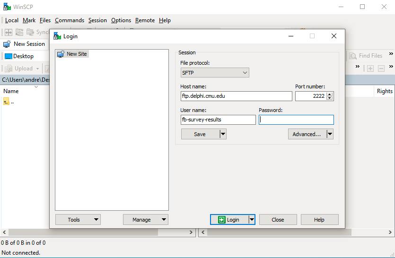This screenshot has width=395, height=258.
Task: Open the Save button dropdown arrow
Action: (223, 134)
